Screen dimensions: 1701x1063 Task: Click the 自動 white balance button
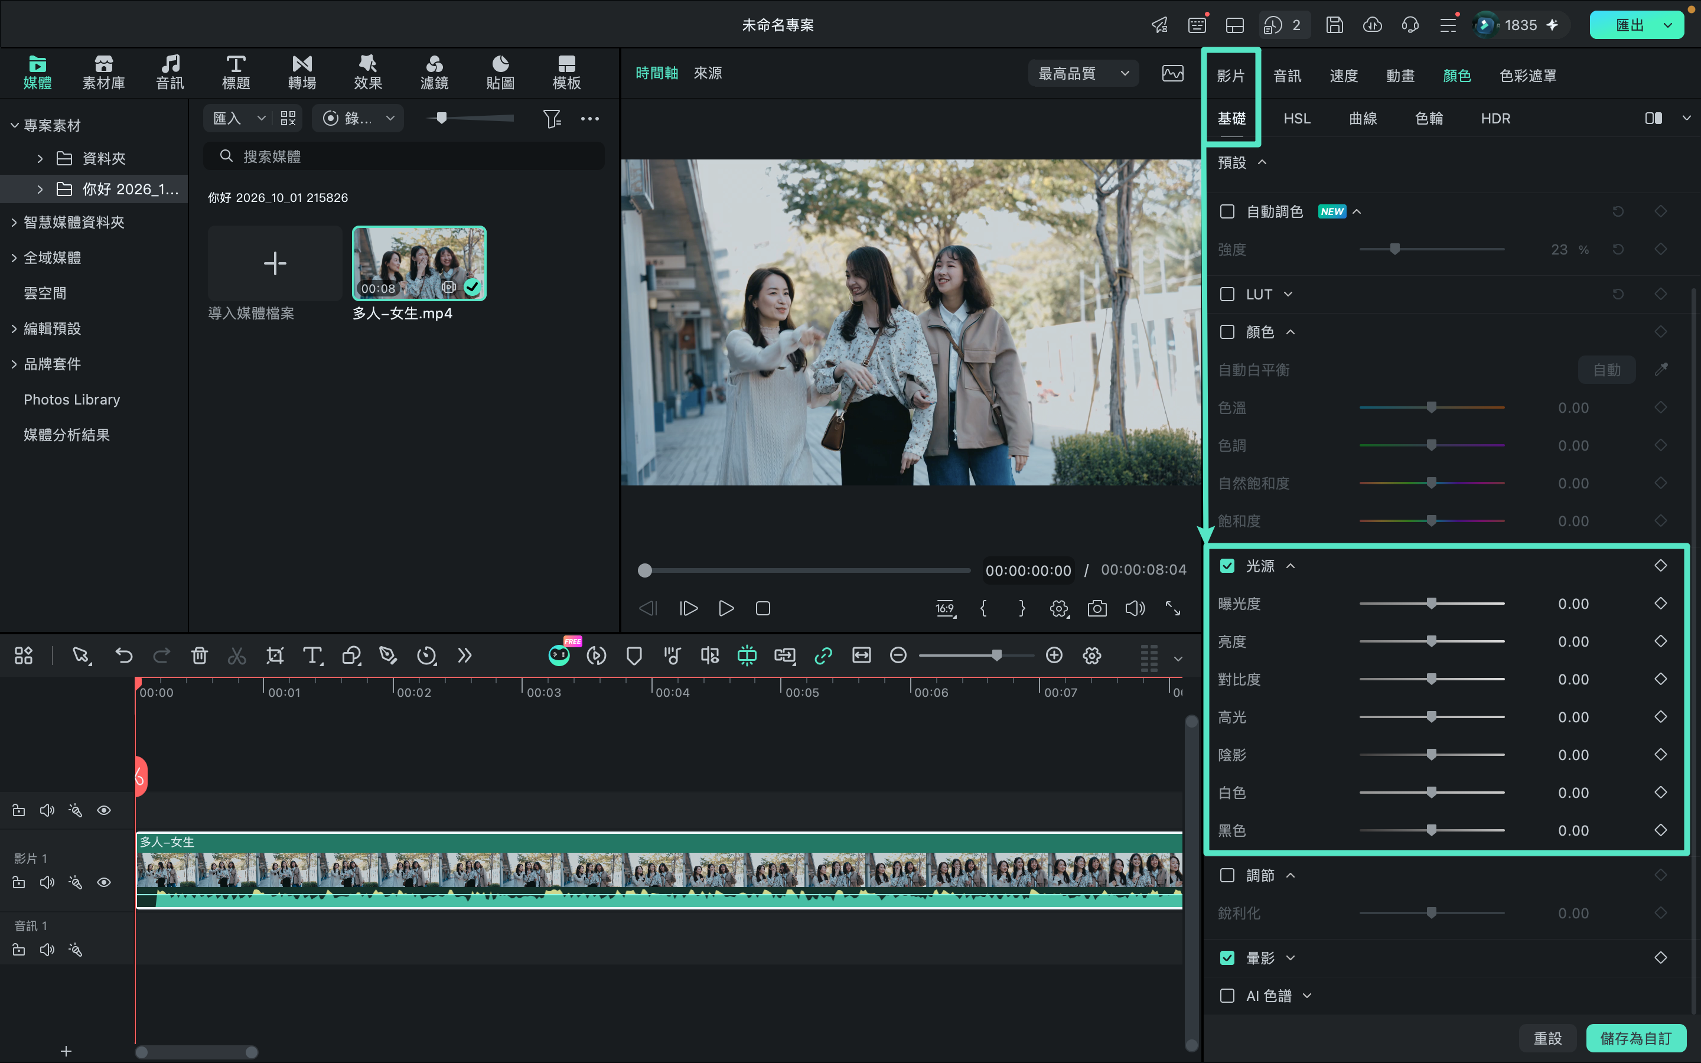(x=1606, y=369)
